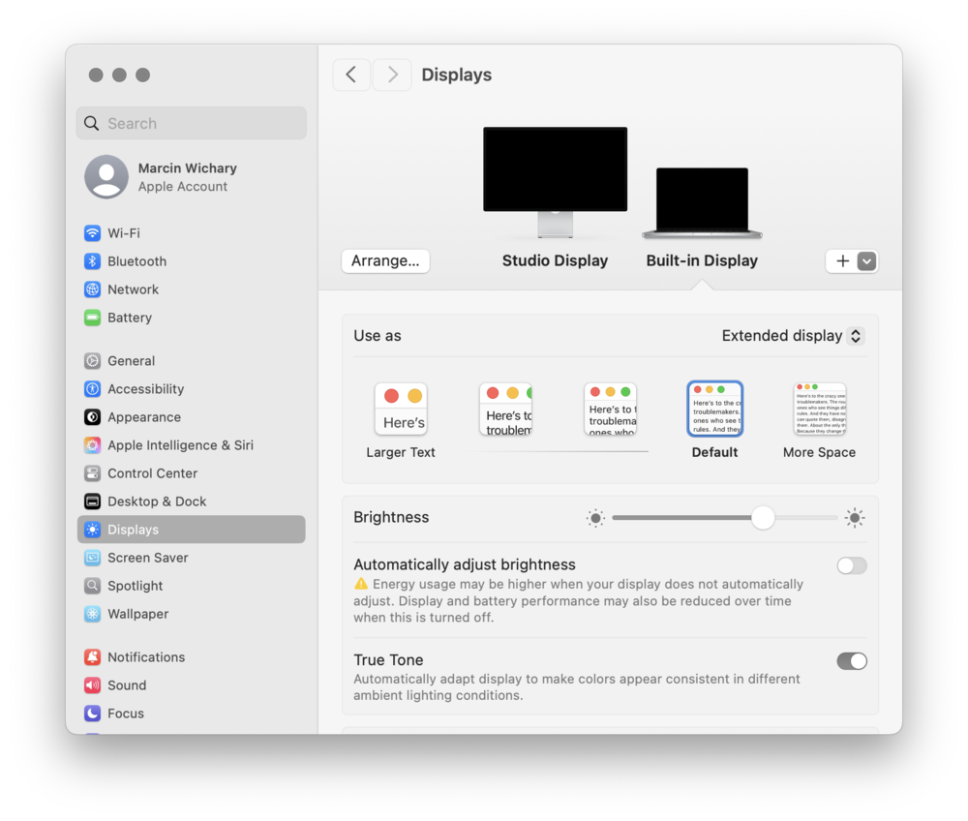Open the add display chevron dropdown
Image resolution: width=968 pixels, height=821 pixels.
tap(866, 261)
